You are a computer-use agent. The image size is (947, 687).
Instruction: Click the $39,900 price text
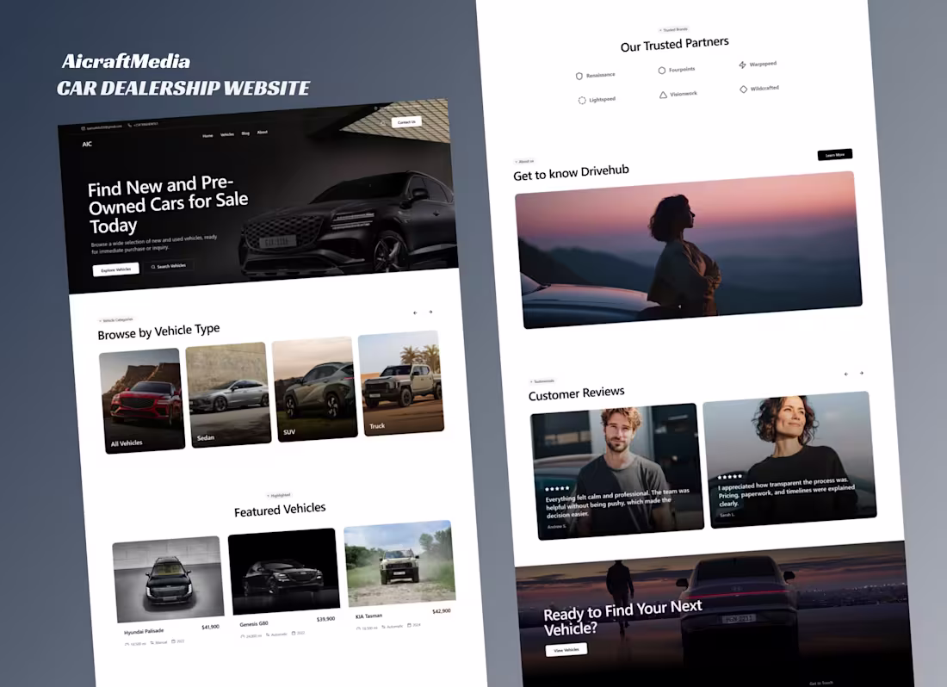pos(325,619)
